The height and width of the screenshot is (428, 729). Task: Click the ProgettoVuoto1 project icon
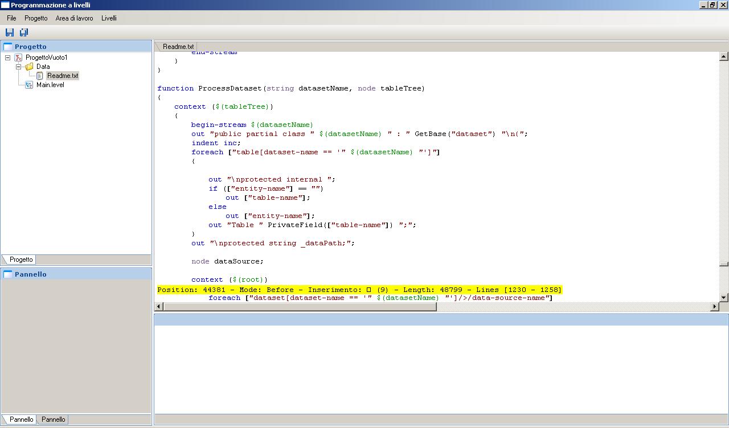(x=18, y=57)
